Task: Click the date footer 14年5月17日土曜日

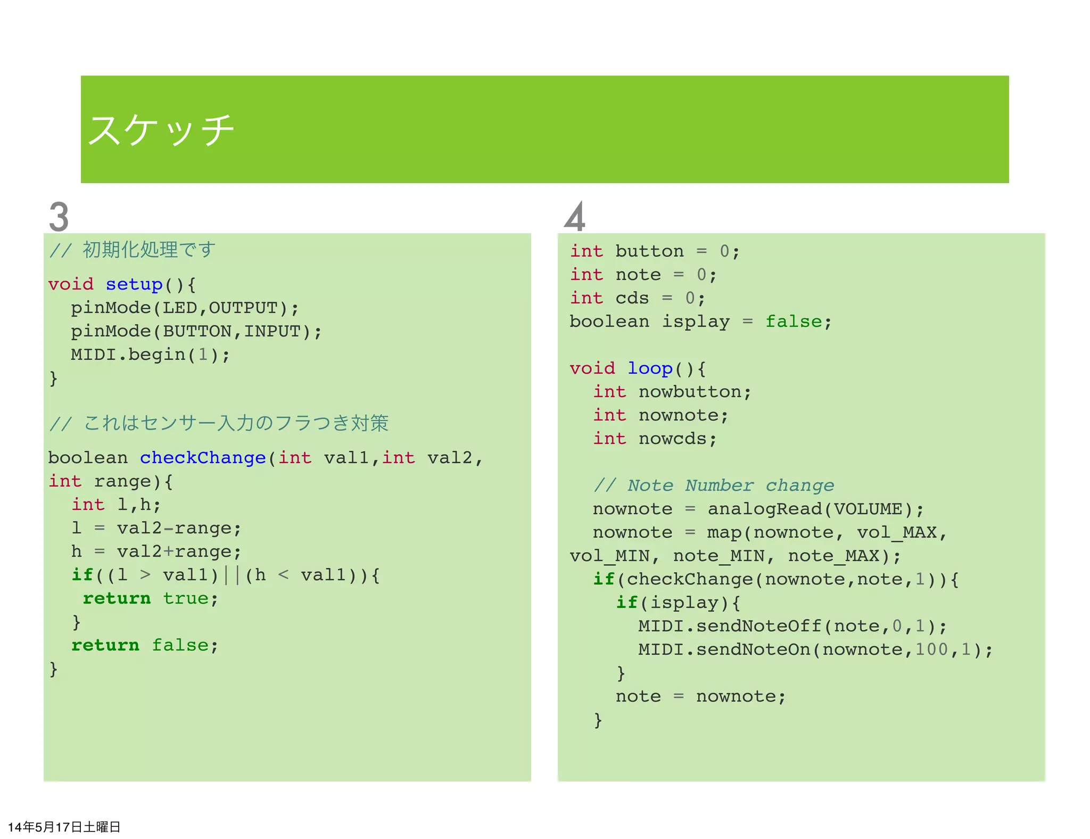Action: (64, 827)
